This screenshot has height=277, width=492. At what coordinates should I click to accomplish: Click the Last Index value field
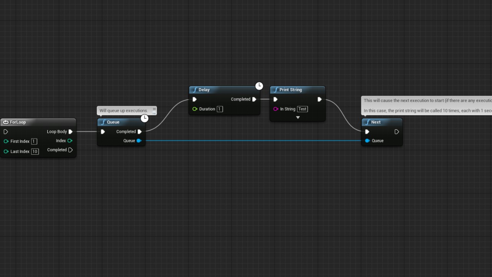tap(35, 151)
